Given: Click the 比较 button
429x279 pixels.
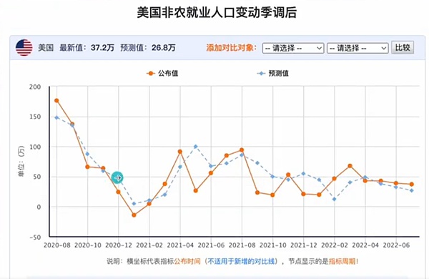Looking at the screenshot, I should pos(403,48).
